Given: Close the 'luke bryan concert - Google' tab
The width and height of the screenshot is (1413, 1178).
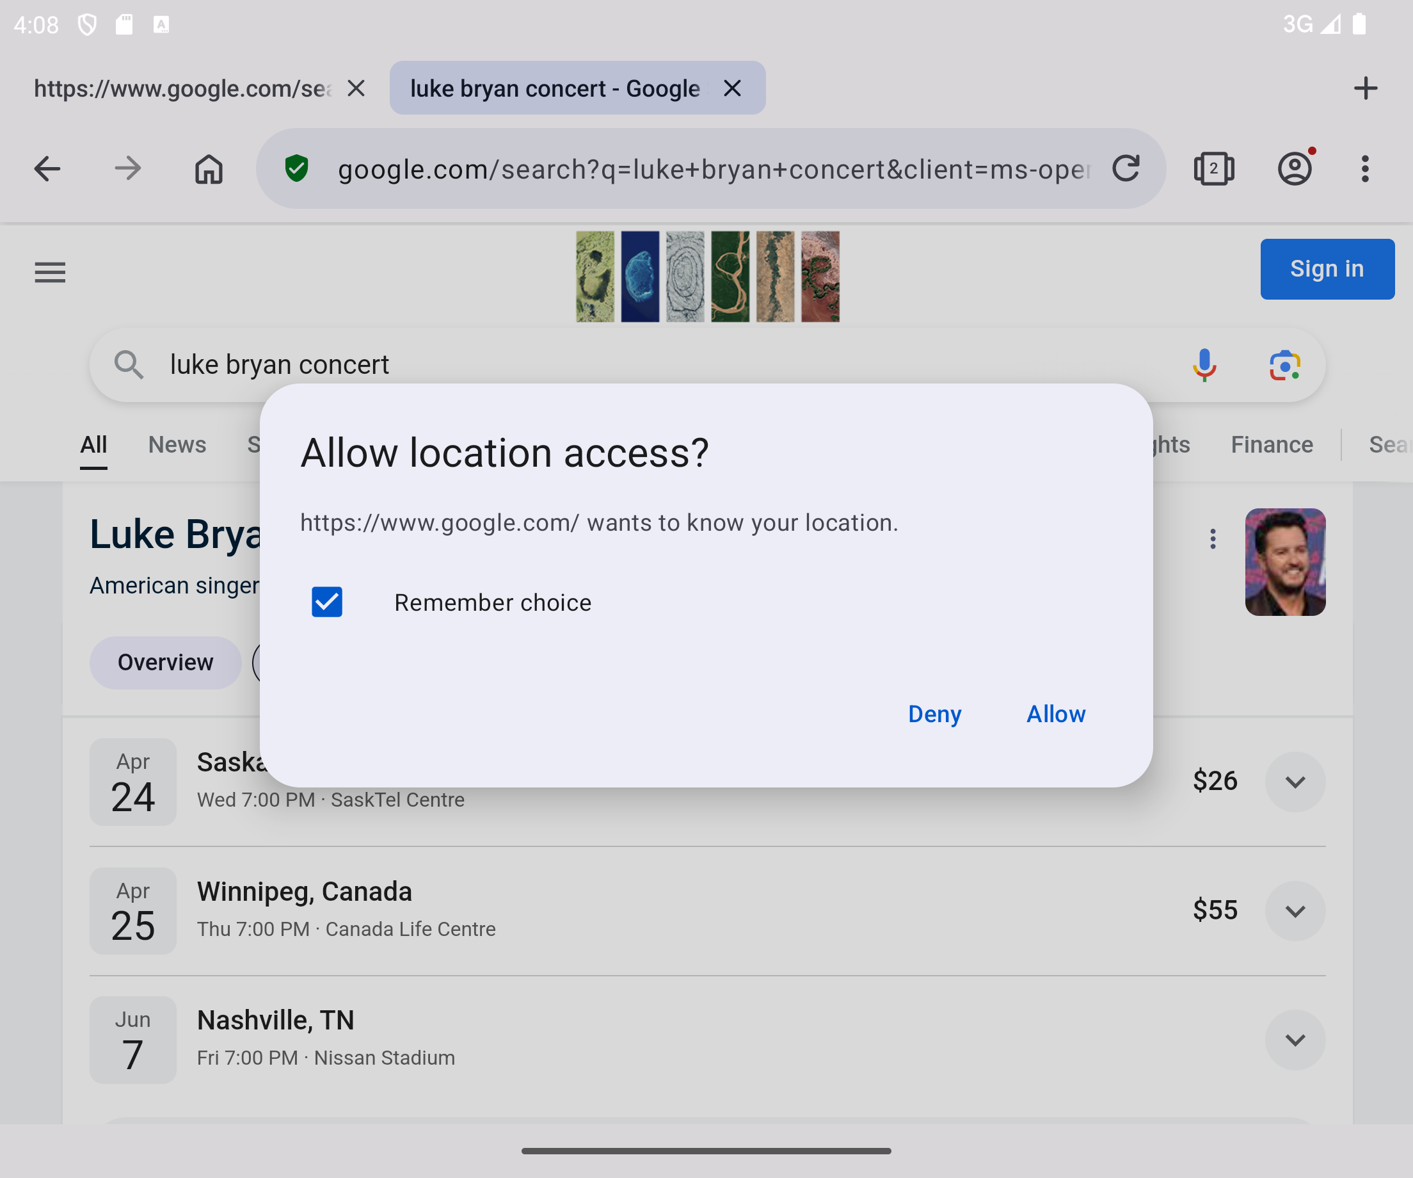Looking at the screenshot, I should click(732, 88).
